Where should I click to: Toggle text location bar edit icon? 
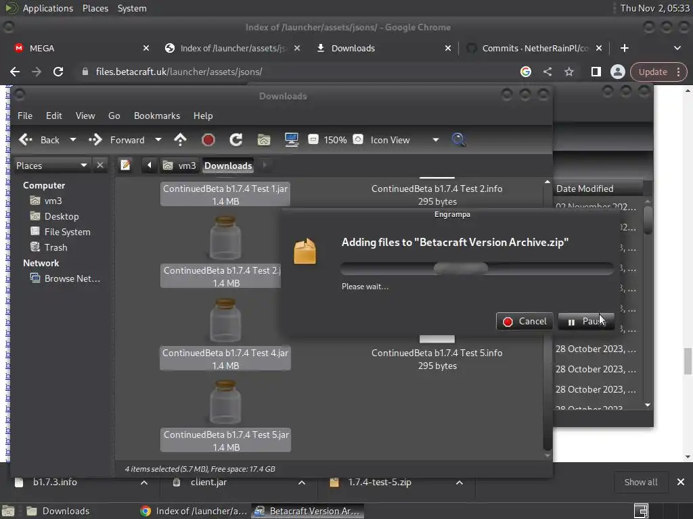point(125,165)
